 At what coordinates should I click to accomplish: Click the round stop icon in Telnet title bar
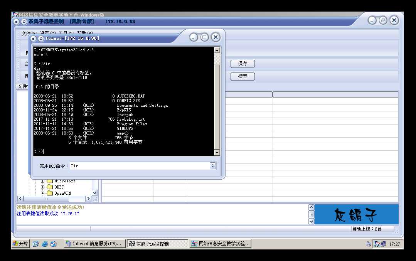tap(33, 39)
